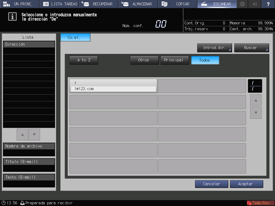Filter addresses with A to Z
The width and height of the screenshot is (275, 206).
click(x=84, y=60)
